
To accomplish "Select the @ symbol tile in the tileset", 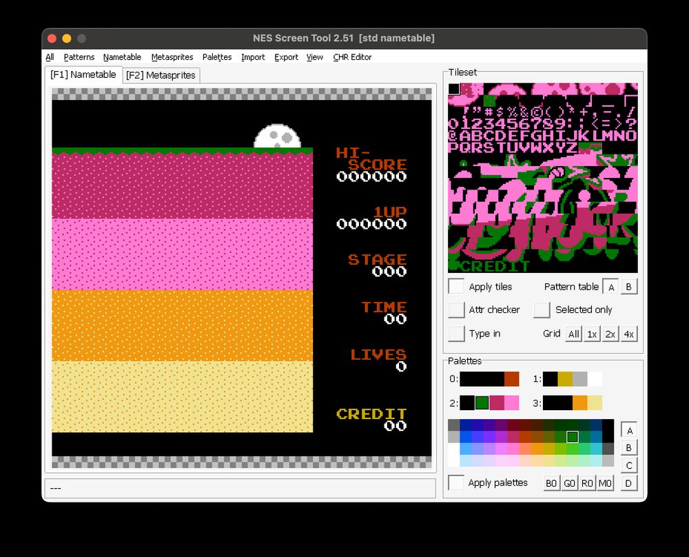I will [x=454, y=136].
